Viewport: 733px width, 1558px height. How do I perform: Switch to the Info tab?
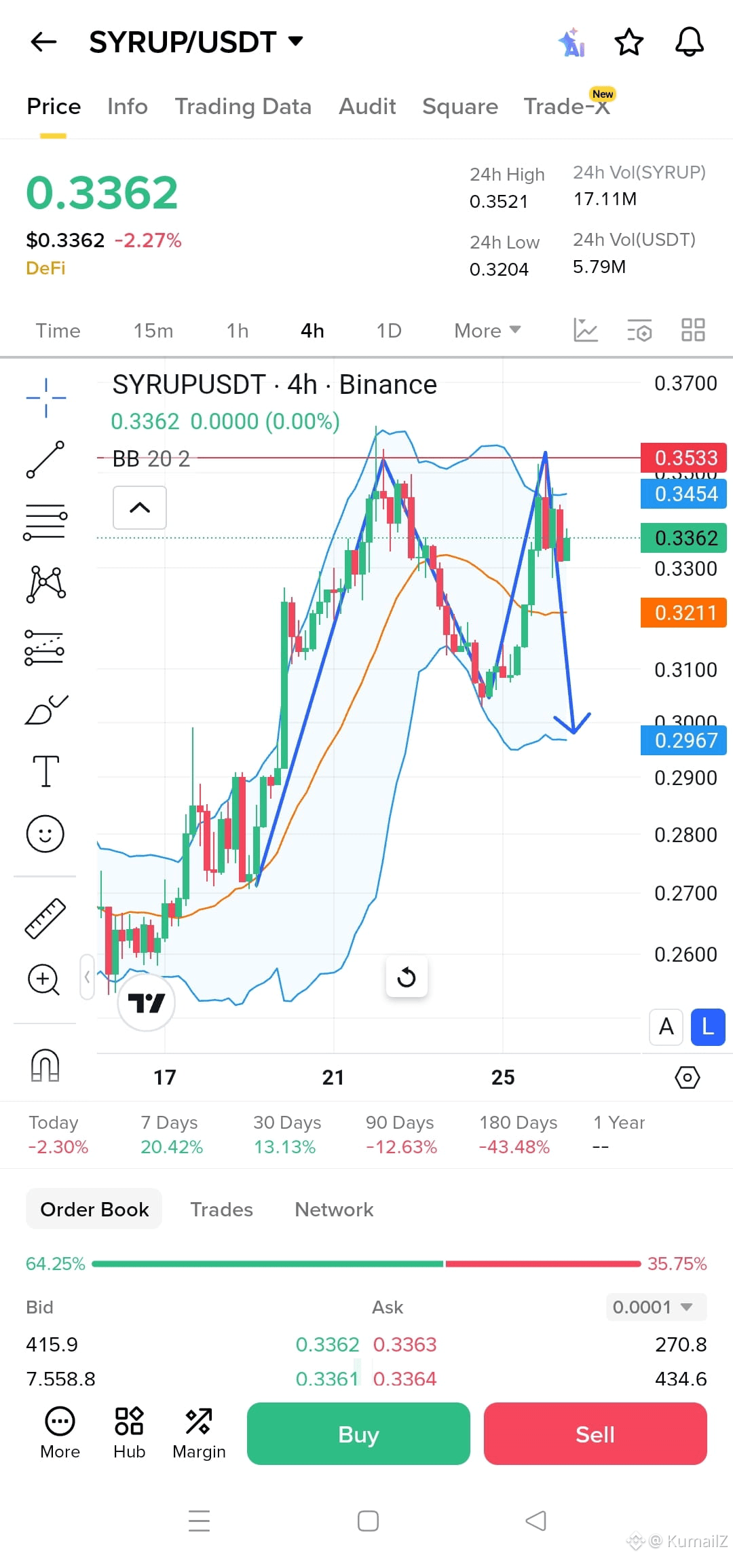pos(128,107)
